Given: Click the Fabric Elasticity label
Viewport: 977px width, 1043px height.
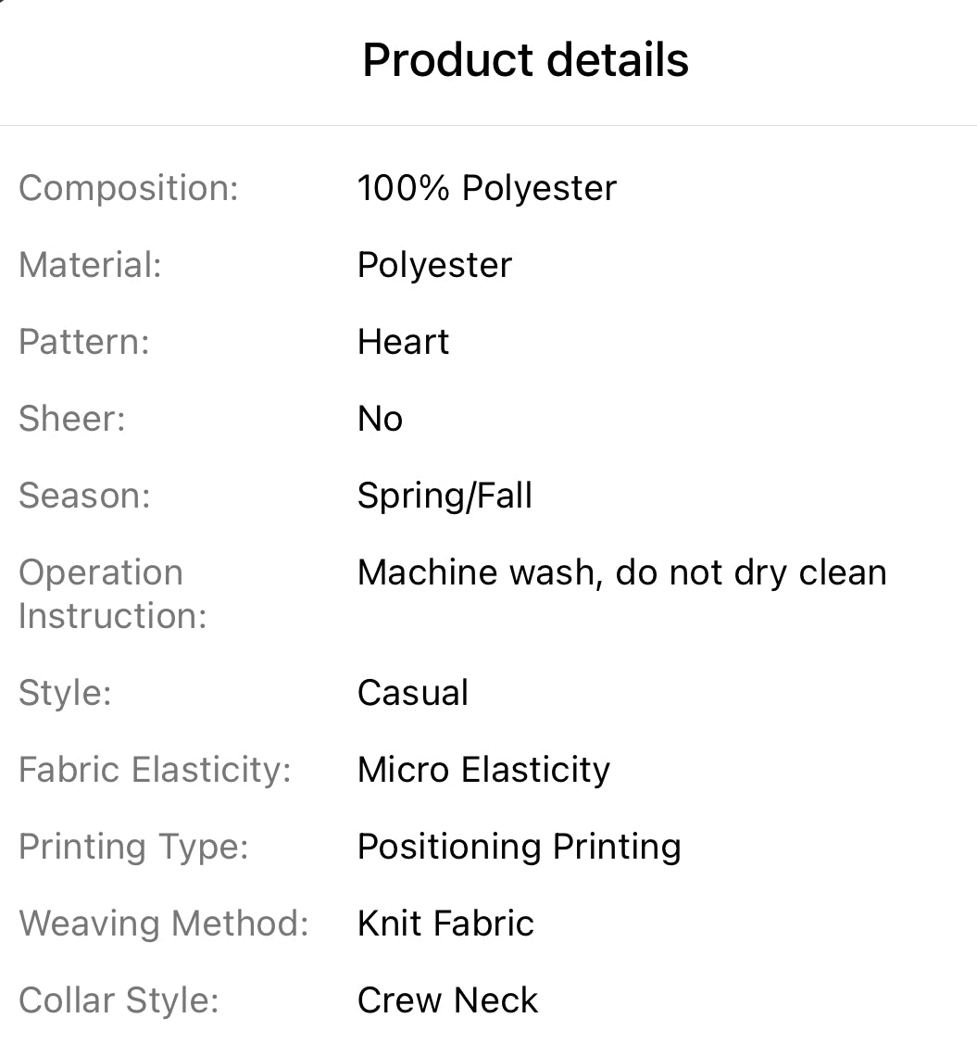Looking at the screenshot, I should (x=155, y=770).
